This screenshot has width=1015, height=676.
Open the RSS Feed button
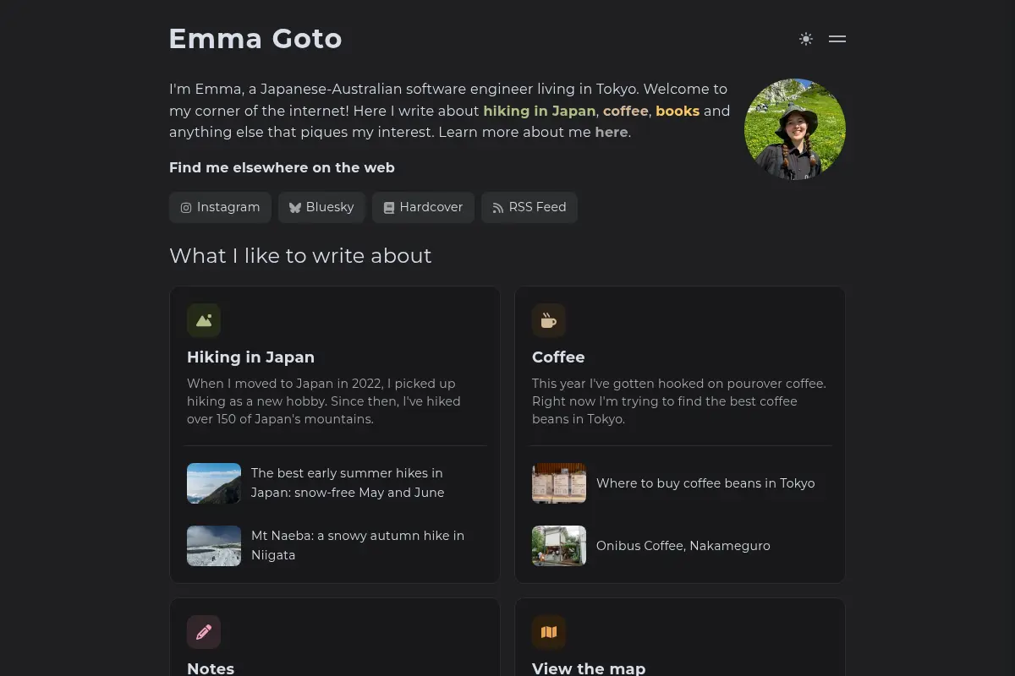(529, 207)
